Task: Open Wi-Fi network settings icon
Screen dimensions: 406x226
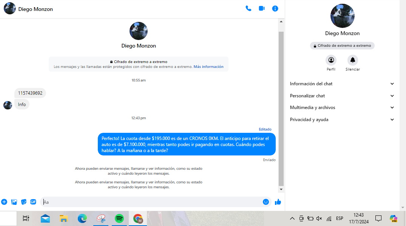Action: click(329, 219)
